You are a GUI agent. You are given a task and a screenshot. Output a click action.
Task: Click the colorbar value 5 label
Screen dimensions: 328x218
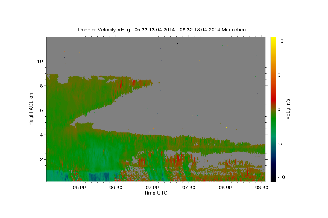click(279, 75)
